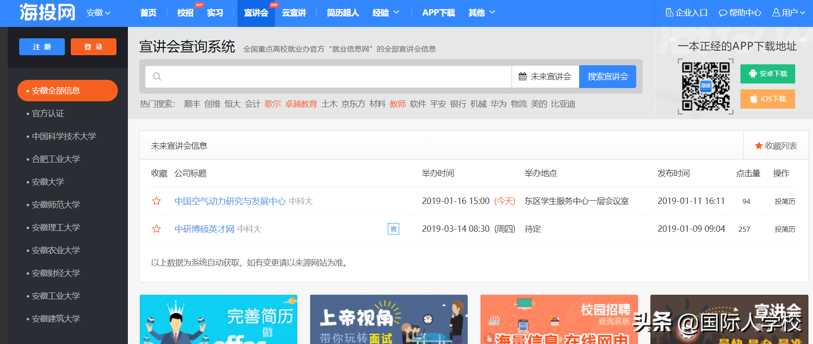The width and height of the screenshot is (813, 344).
Task: Click the 用户 person icon
Action: pyautogui.click(x=776, y=13)
